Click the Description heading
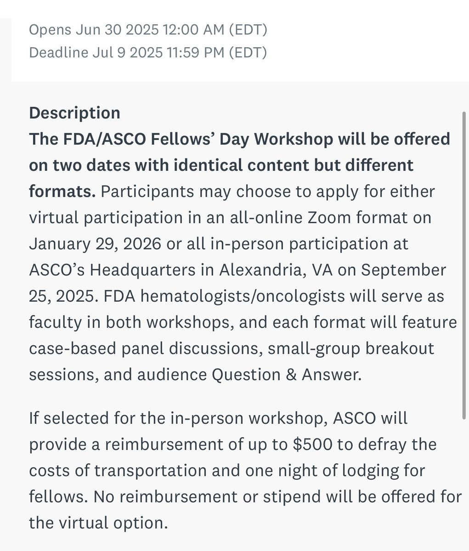Screen dimensions: 469x551 click(x=74, y=113)
